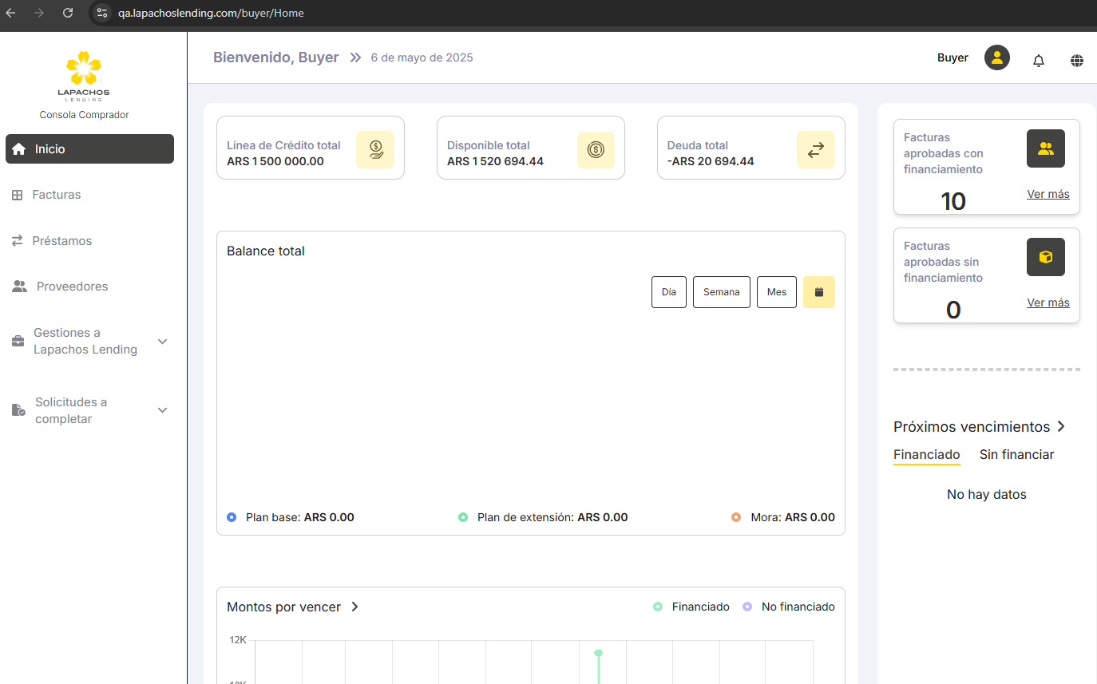The image size is (1097, 684).
Task: Click the Deuda total arrows icon
Action: (x=815, y=150)
